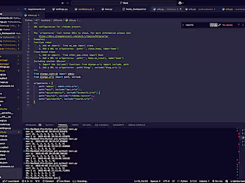Open the djangoproject docs link in comment
The image size is (245, 183).
click(73, 36)
